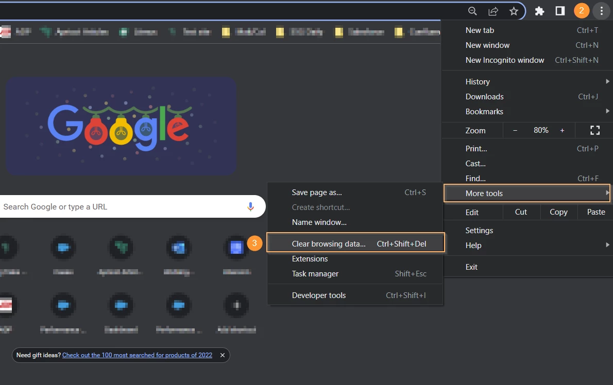Viewport: 613px width, 385px height.
Task: Open Developer tools
Action: tap(355, 295)
